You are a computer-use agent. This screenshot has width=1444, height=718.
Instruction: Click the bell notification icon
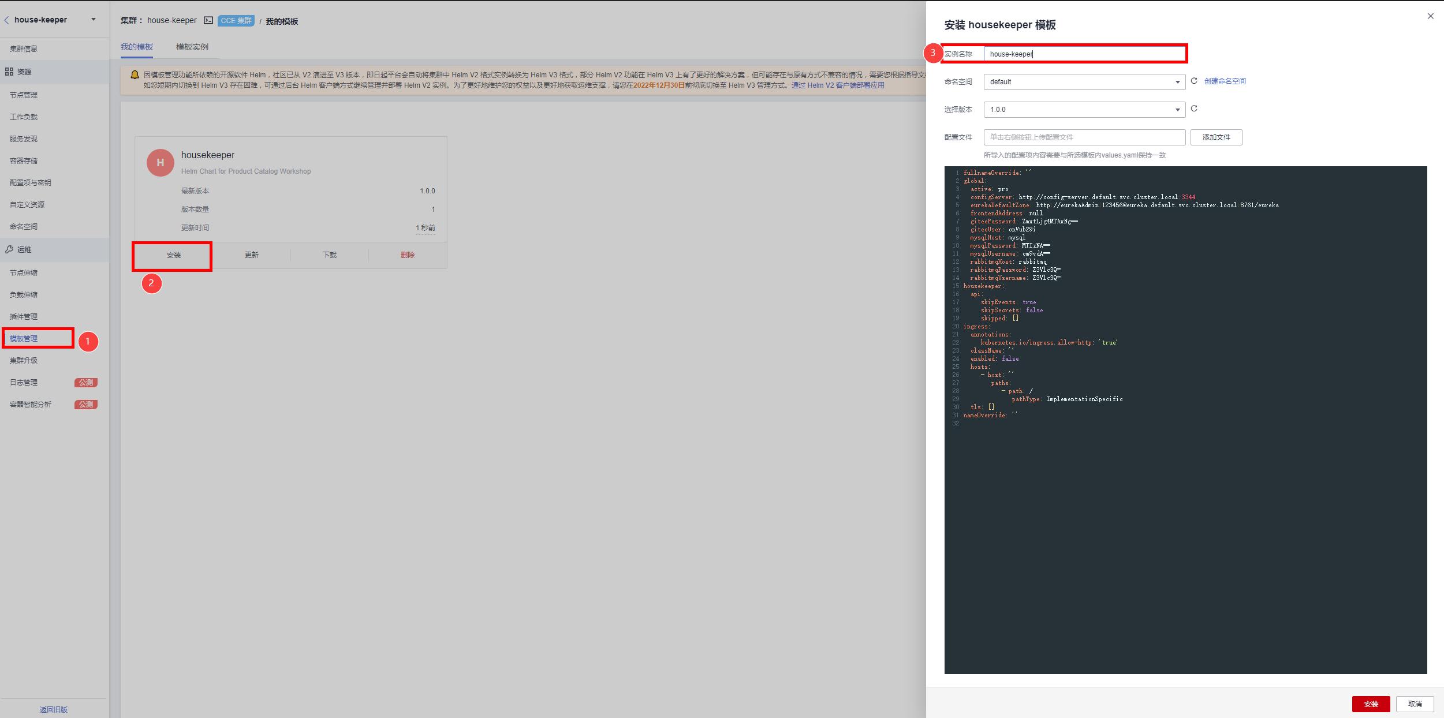pyautogui.click(x=135, y=75)
